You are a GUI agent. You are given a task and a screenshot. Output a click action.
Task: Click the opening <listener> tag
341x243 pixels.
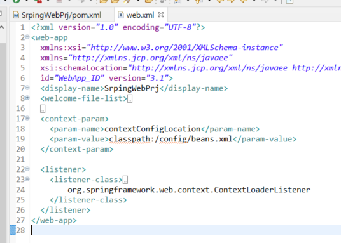pyautogui.click(x=63, y=169)
